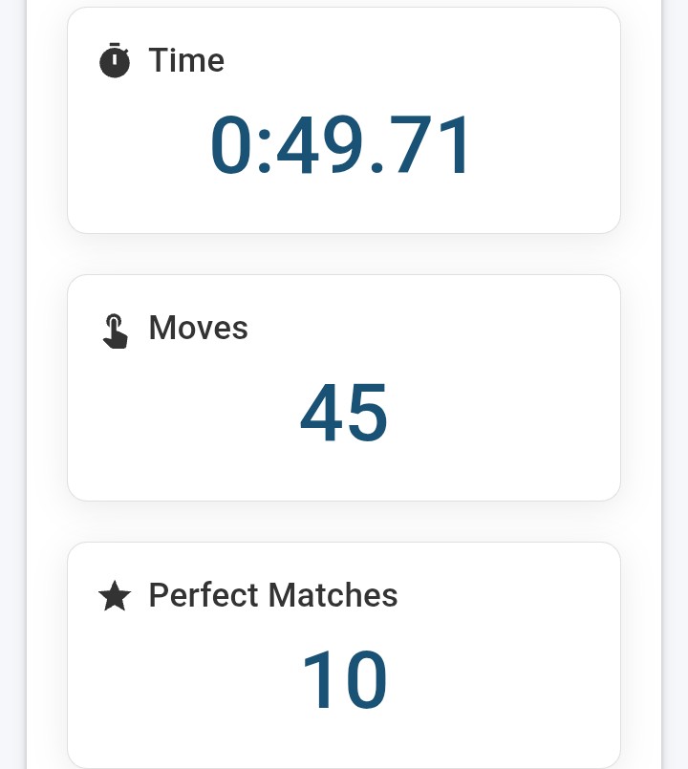The image size is (688, 769).
Task: Click the digit 4 in the moves count
Action: (x=320, y=413)
